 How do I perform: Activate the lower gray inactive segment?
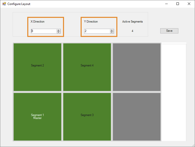tap(137, 117)
